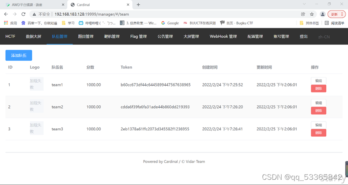This screenshot has height=185, width=348.
Task: Open 大屏管理 menu item
Action: (191, 36)
